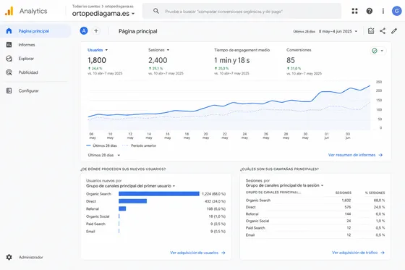Open Explorar in sidebar
Screen dimensions: 405x270
(x=26, y=59)
